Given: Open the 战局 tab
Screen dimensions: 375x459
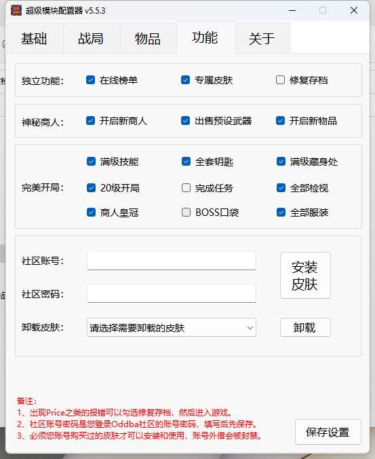Looking at the screenshot, I should 91,38.
